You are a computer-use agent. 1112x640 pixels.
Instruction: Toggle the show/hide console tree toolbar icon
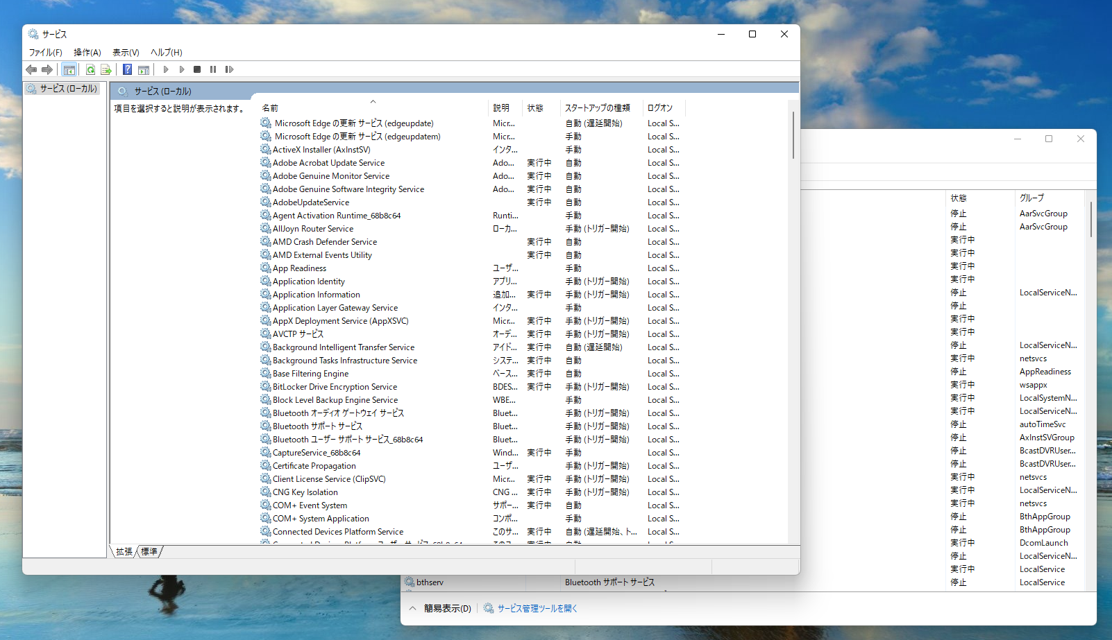[x=69, y=69]
